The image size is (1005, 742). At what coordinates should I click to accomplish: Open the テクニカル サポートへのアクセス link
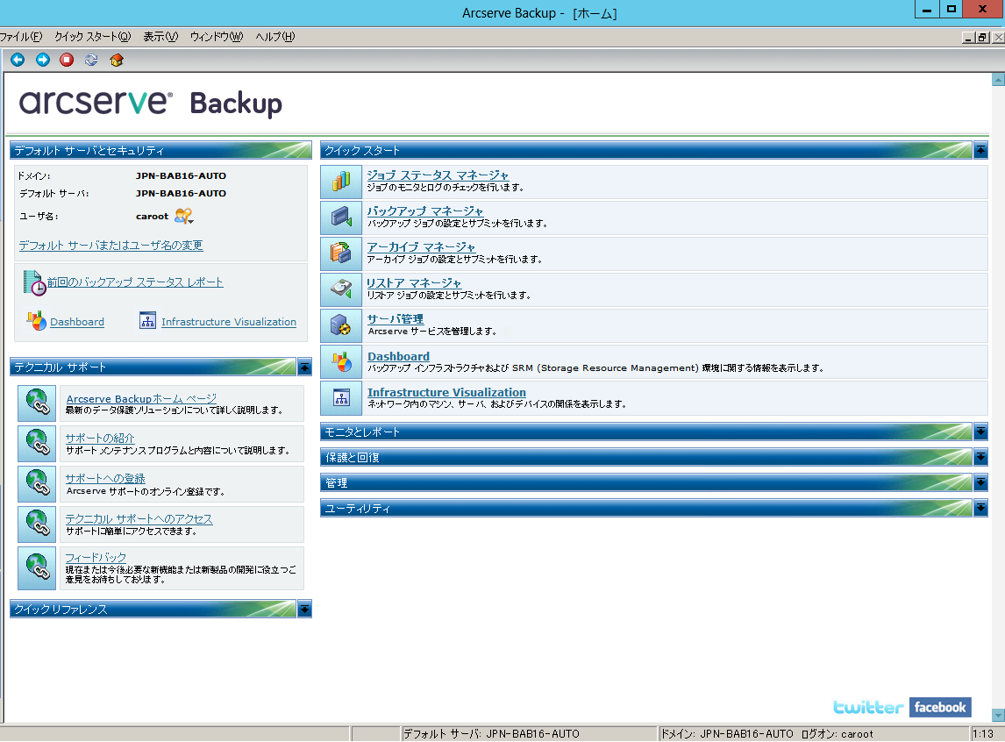coord(139,518)
